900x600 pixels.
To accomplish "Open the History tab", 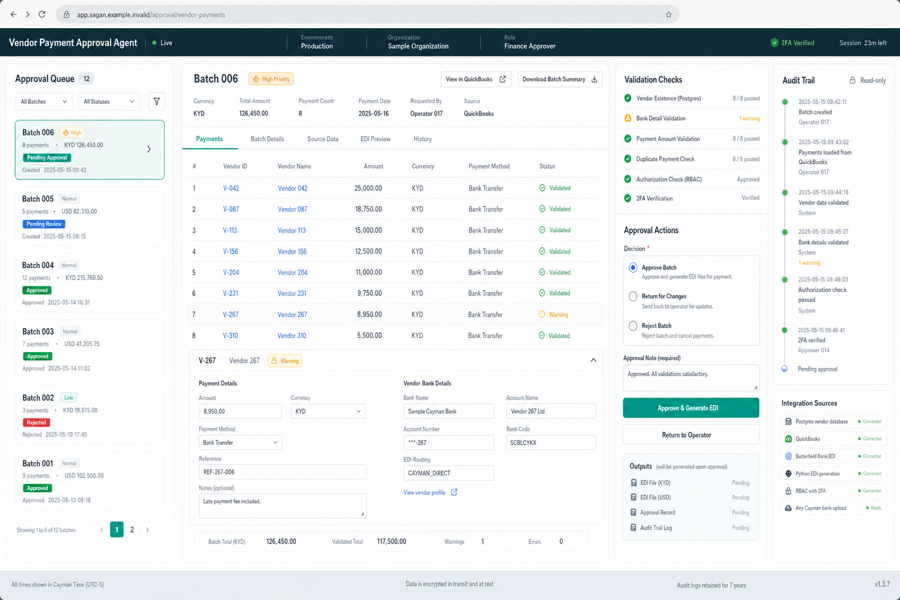I will pos(422,139).
